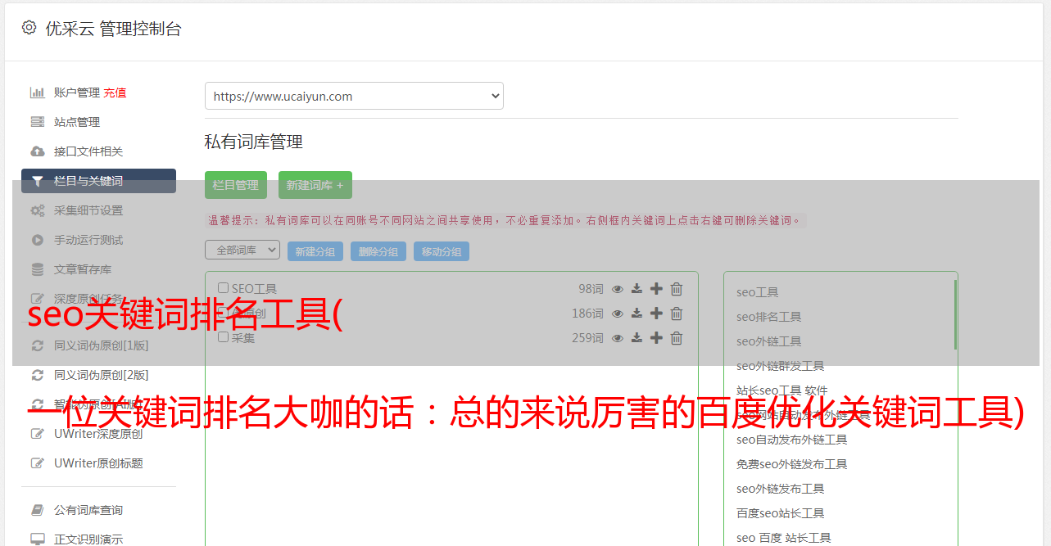Image resolution: width=1051 pixels, height=546 pixels.
Task: Click the plus icon on 采集 row
Action: [656, 338]
